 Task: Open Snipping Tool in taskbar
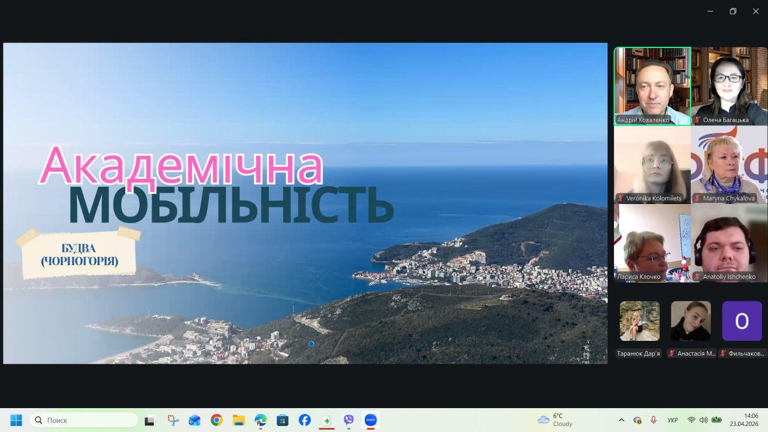pyautogui.click(x=173, y=420)
